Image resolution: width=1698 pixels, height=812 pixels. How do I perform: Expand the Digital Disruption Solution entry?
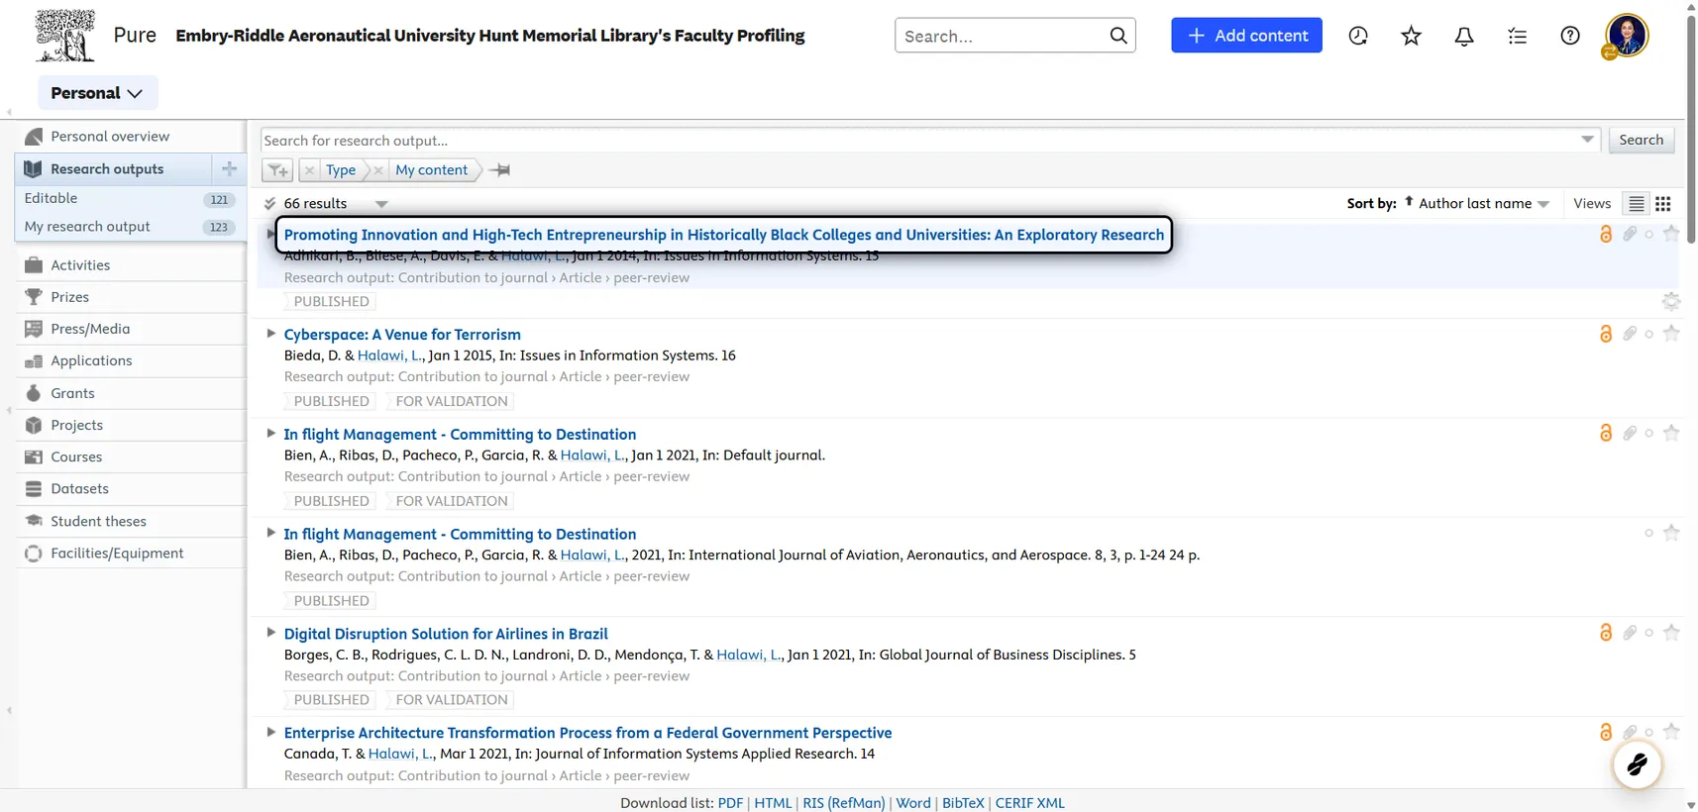coord(270,632)
